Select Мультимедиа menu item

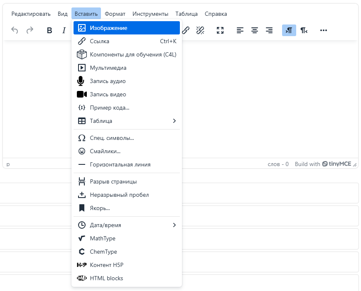(x=127, y=68)
